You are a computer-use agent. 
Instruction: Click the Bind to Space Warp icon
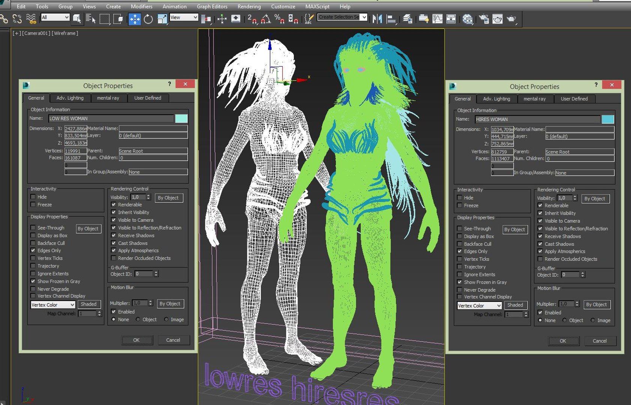[31, 19]
